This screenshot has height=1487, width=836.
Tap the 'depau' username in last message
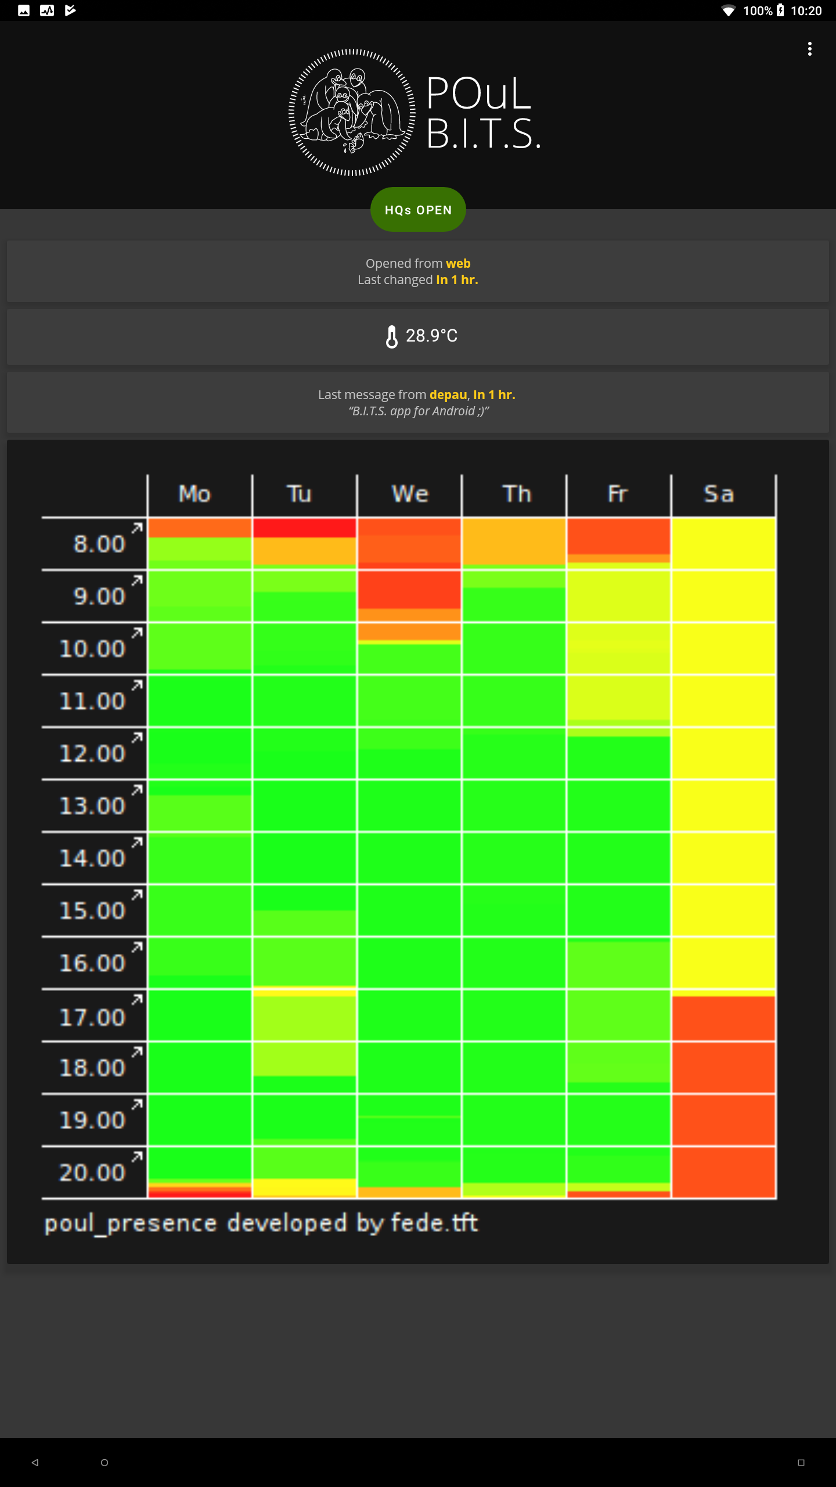click(448, 395)
